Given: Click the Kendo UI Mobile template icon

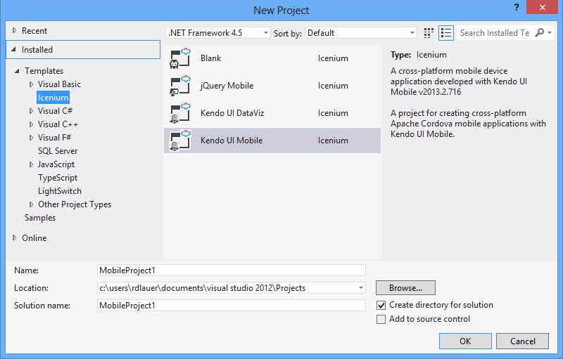Looking at the screenshot, I should point(180,141).
